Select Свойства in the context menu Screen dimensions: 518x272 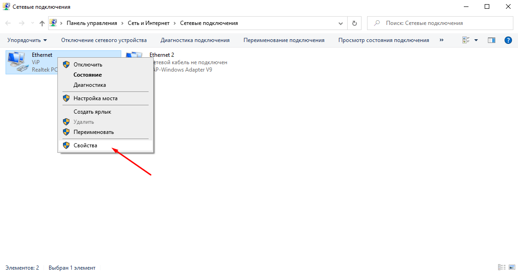[85, 145]
